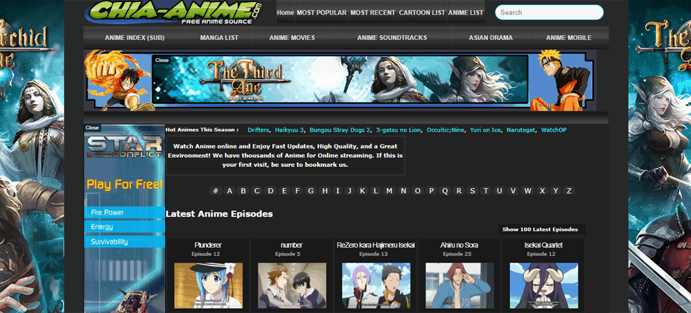Filter anime list by letter K
The height and width of the screenshot is (313, 691).
click(362, 191)
